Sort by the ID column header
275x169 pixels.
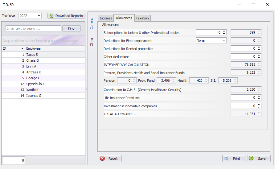click(x=13, y=48)
